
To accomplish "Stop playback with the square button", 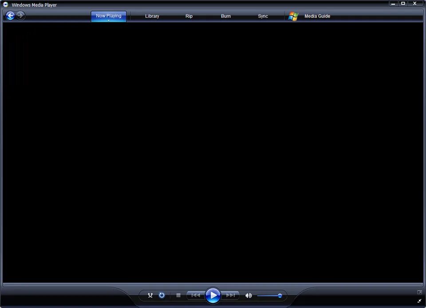I will tap(178, 295).
